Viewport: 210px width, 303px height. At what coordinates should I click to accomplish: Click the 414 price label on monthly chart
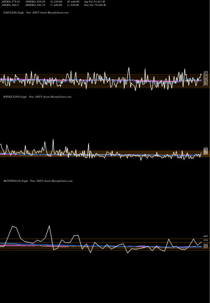click(205, 240)
